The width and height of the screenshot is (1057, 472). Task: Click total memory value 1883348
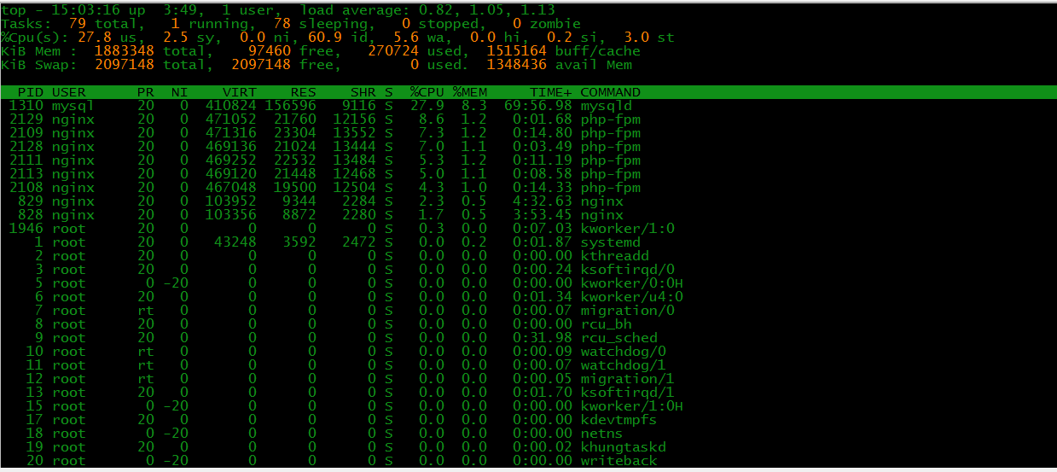124,51
